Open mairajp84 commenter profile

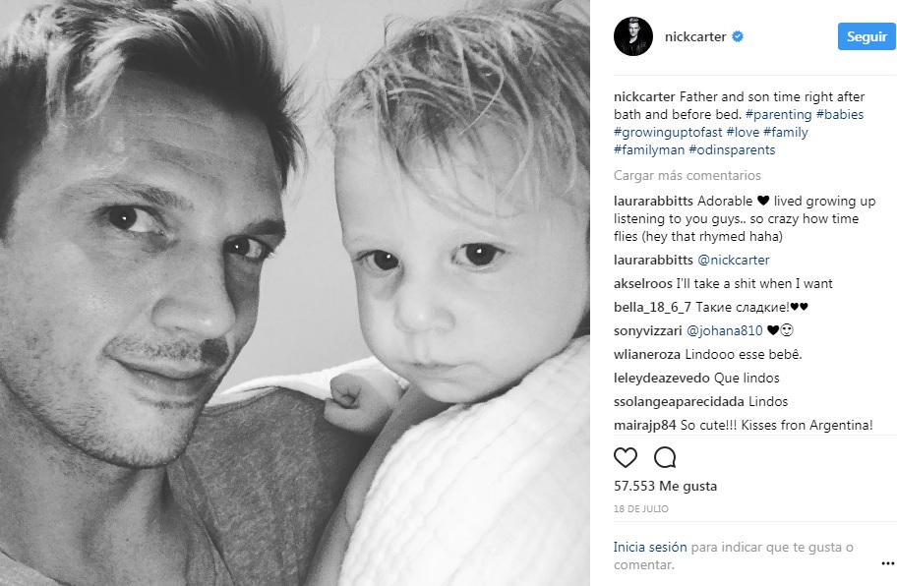(x=645, y=426)
